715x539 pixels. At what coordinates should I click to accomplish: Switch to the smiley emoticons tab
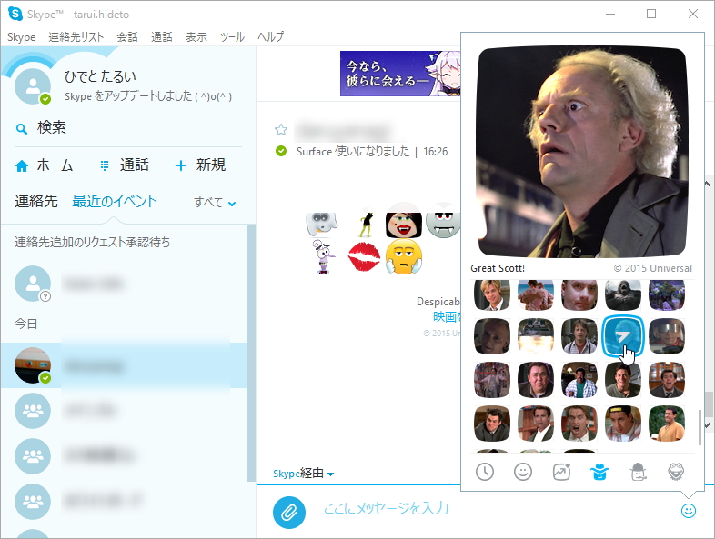pyautogui.click(x=523, y=472)
